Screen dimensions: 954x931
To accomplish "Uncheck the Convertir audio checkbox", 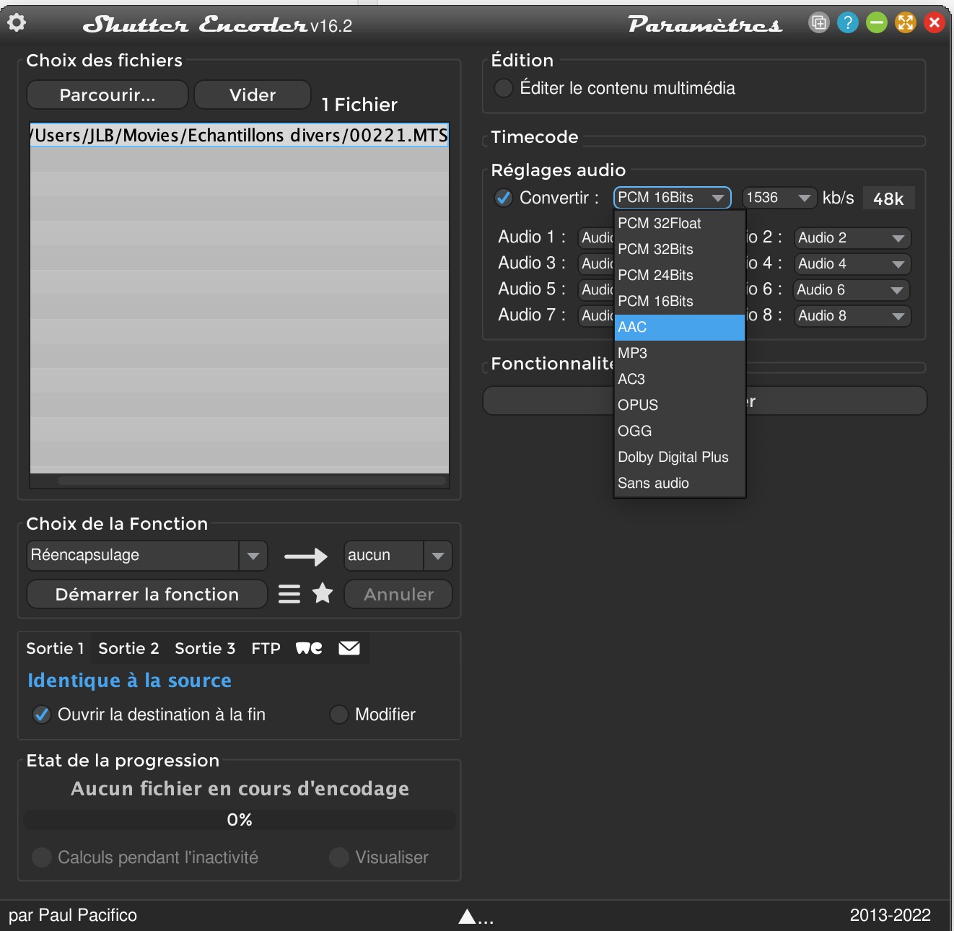I will 503,198.
